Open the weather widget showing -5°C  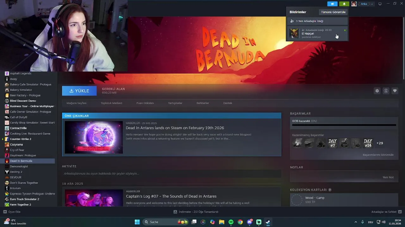point(15,222)
